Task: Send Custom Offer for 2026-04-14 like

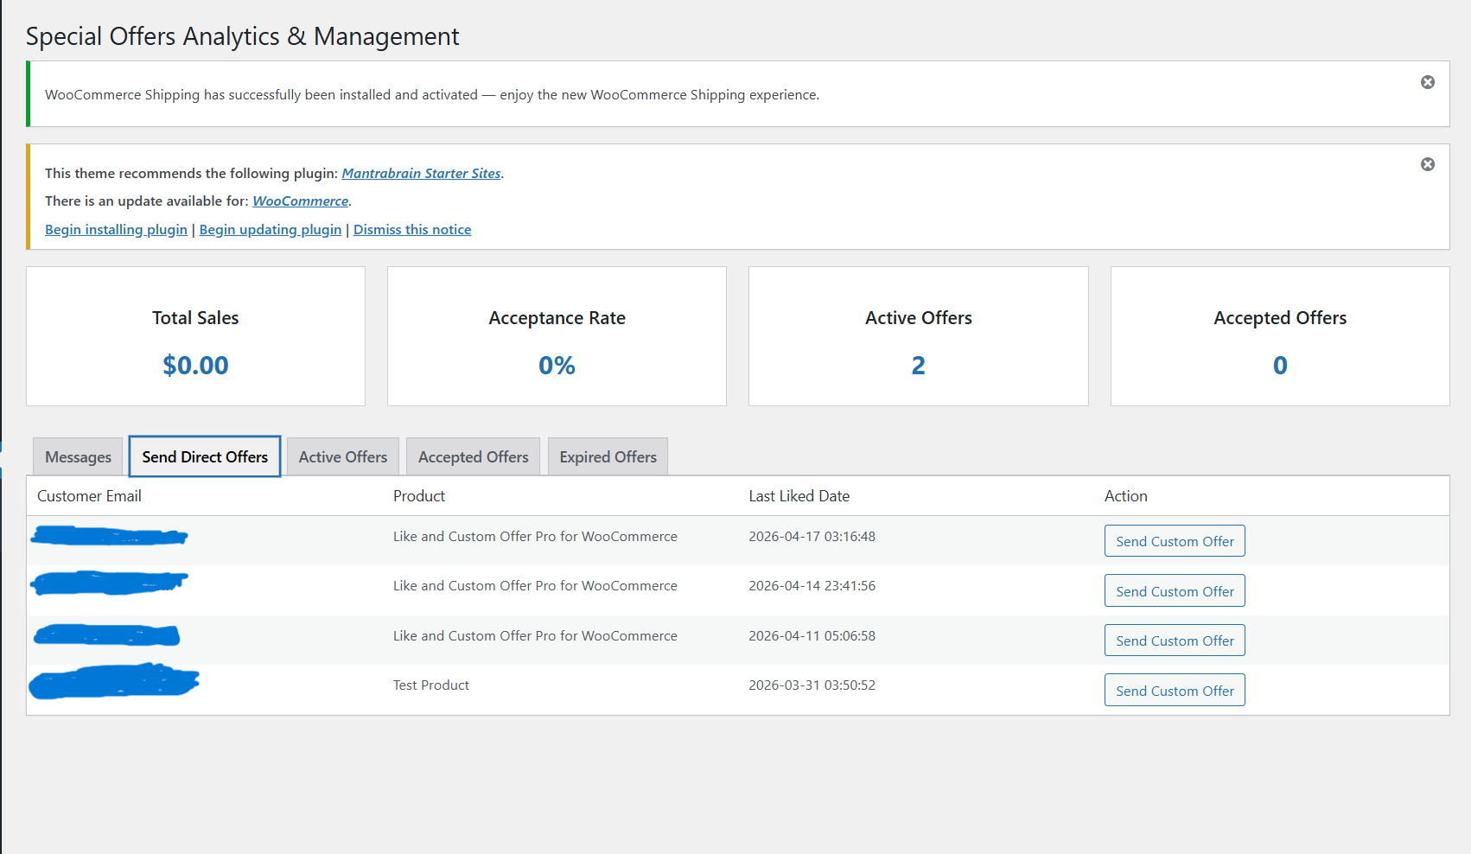Action: pos(1175,591)
